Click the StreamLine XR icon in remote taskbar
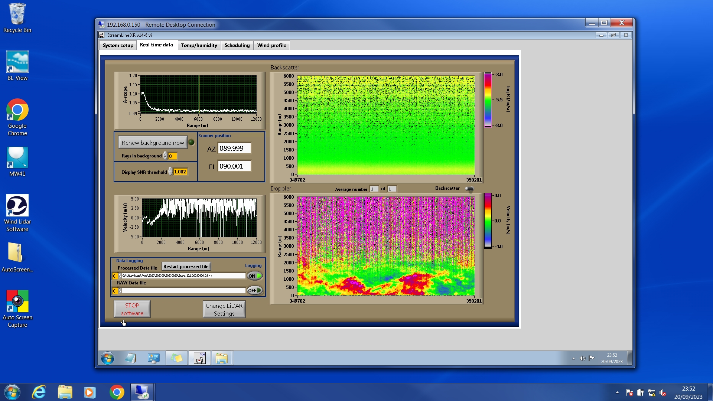The height and width of the screenshot is (401, 713). click(x=200, y=358)
